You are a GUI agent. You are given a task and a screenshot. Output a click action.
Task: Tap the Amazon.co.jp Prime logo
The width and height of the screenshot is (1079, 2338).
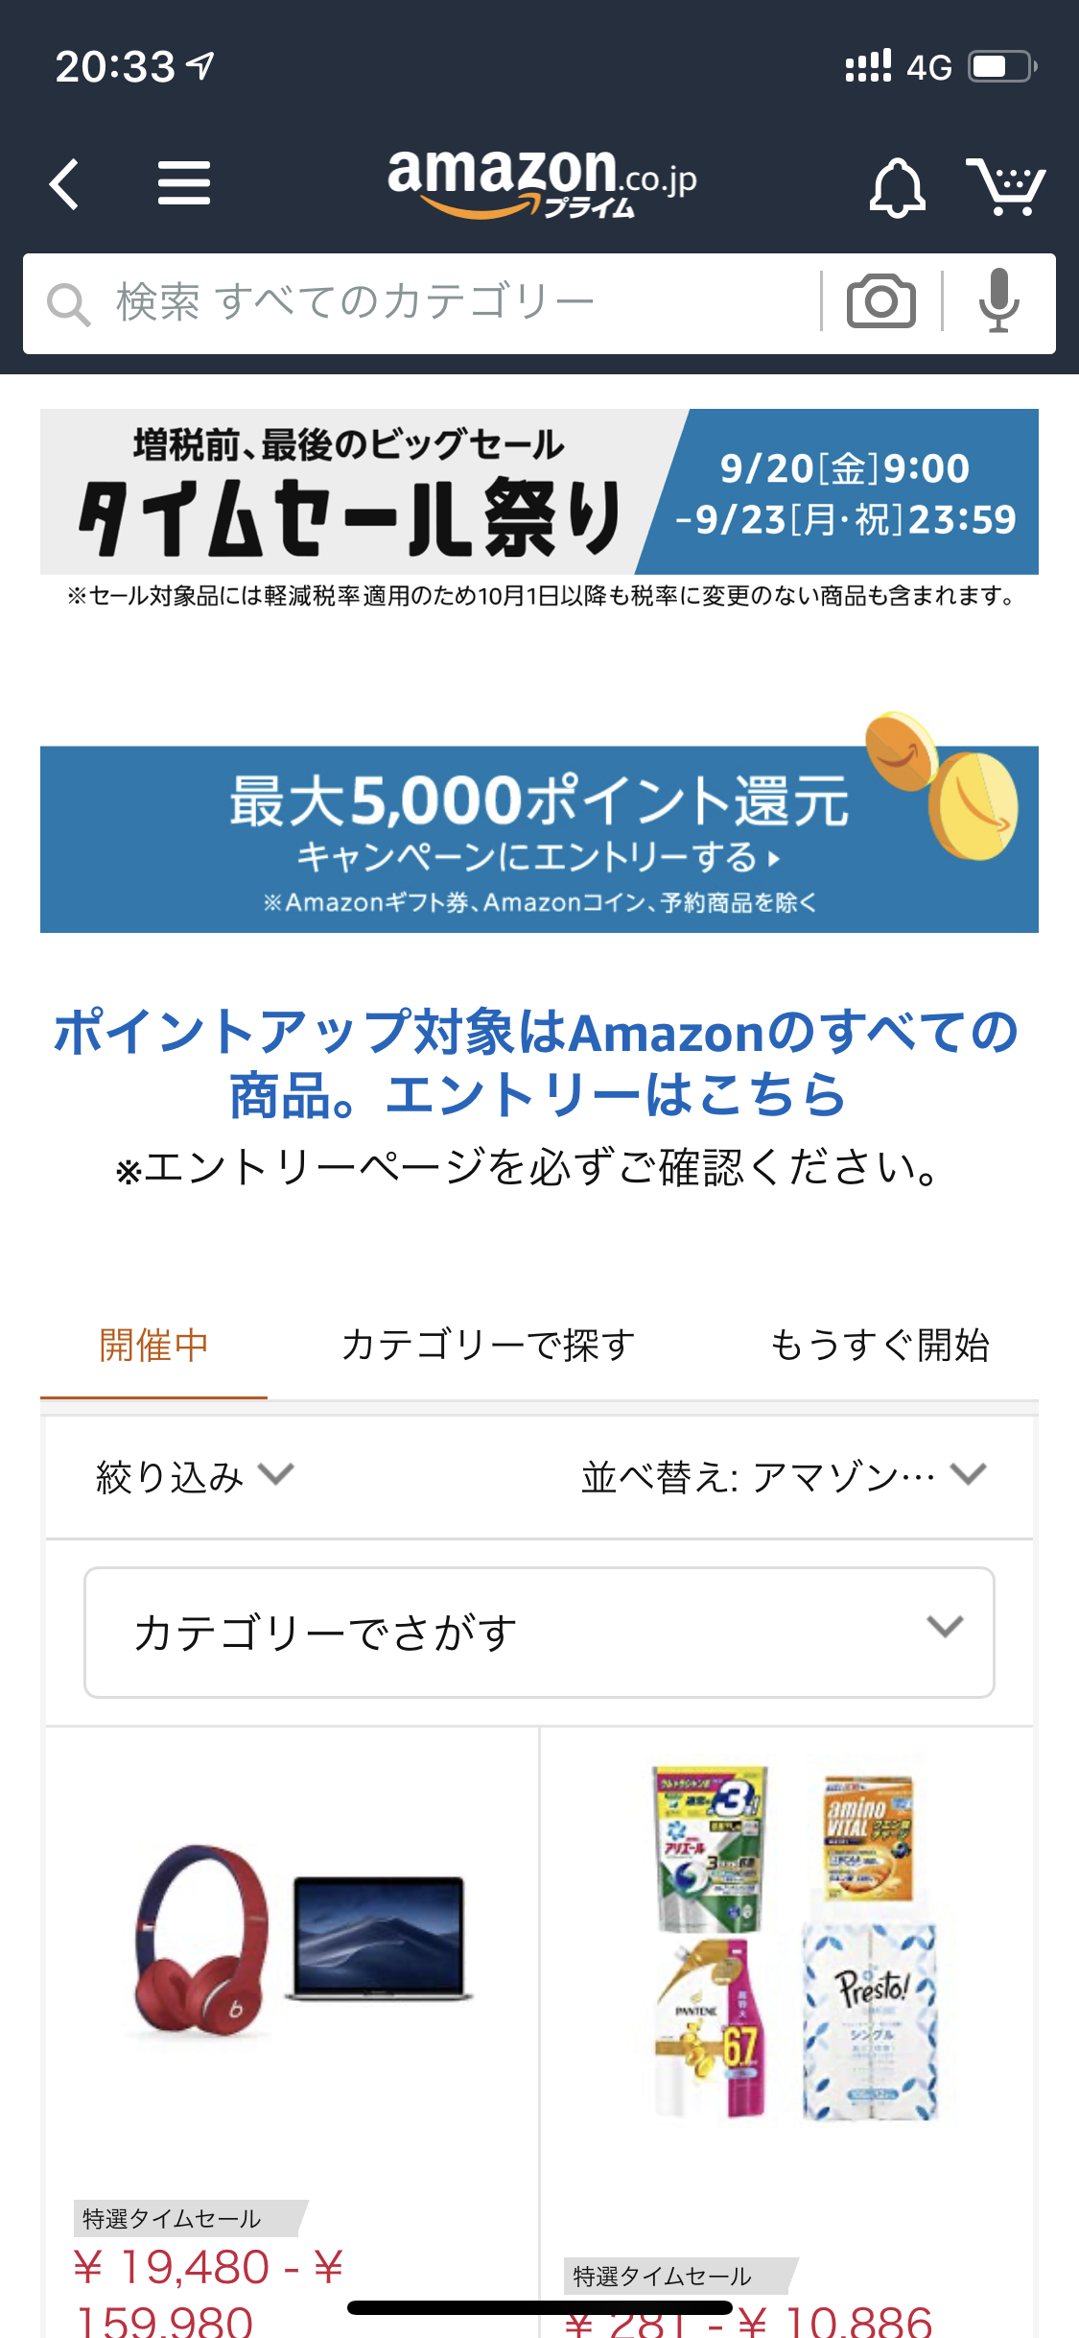pyautogui.click(x=541, y=182)
